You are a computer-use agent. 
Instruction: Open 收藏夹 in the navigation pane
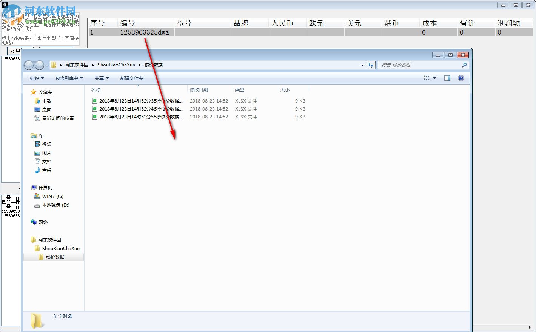45,92
